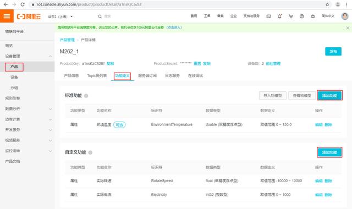Click the browser address bar
Viewport: 352px width, 209px height.
pos(180,4)
